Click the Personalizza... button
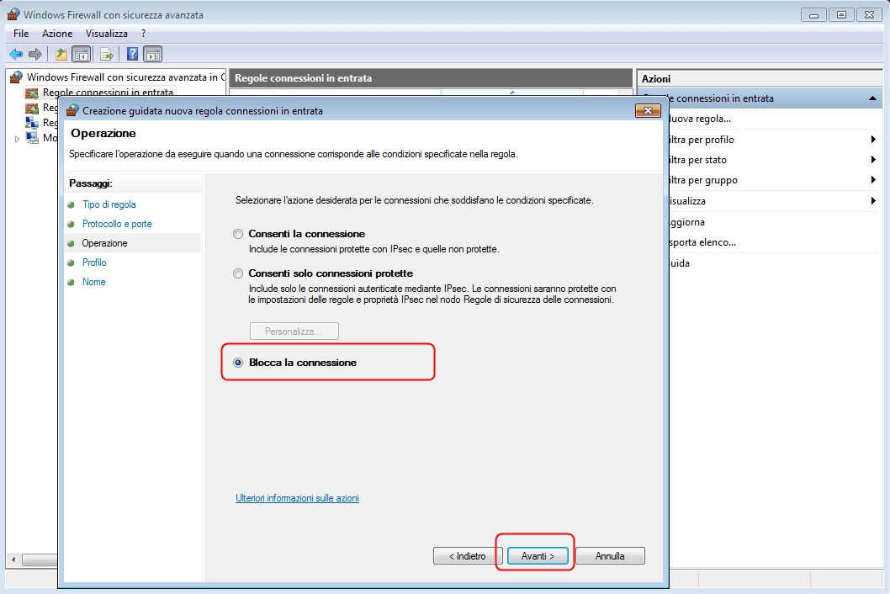This screenshot has height=594, width=890. [x=294, y=331]
